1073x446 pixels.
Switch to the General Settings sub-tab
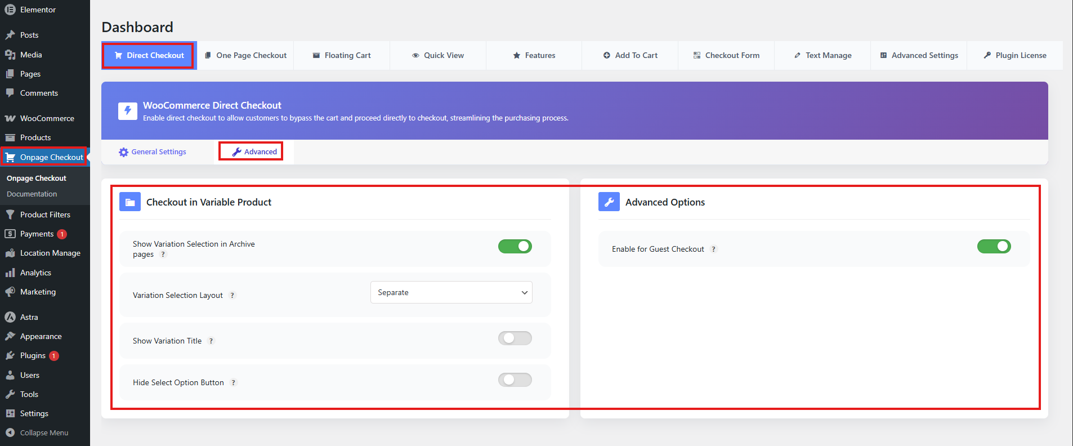click(153, 152)
